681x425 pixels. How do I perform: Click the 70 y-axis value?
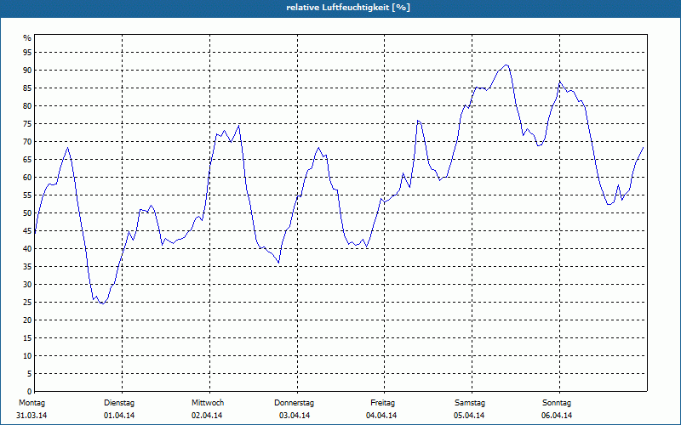tap(27, 142)
